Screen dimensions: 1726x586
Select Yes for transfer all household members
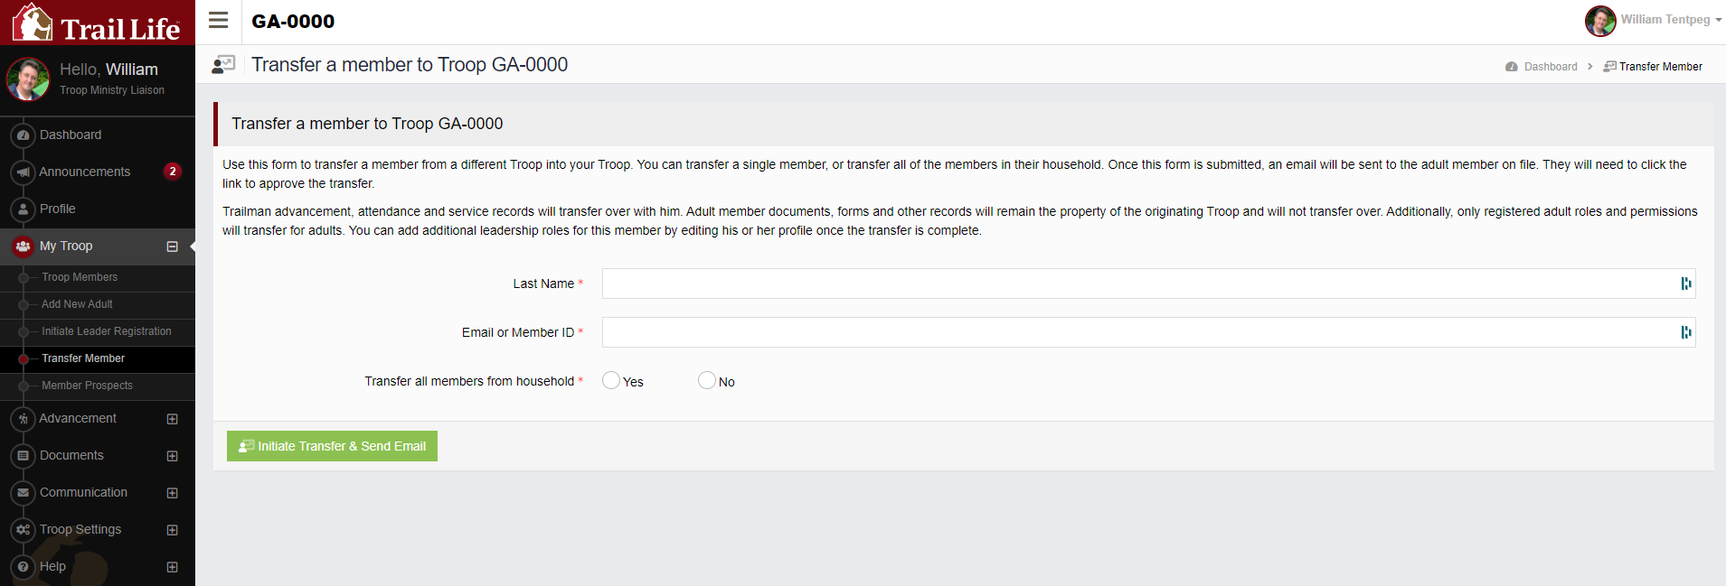(611, 380)
